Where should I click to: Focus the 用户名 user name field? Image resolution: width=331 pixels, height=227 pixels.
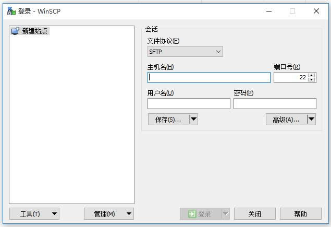pos(189,103)
